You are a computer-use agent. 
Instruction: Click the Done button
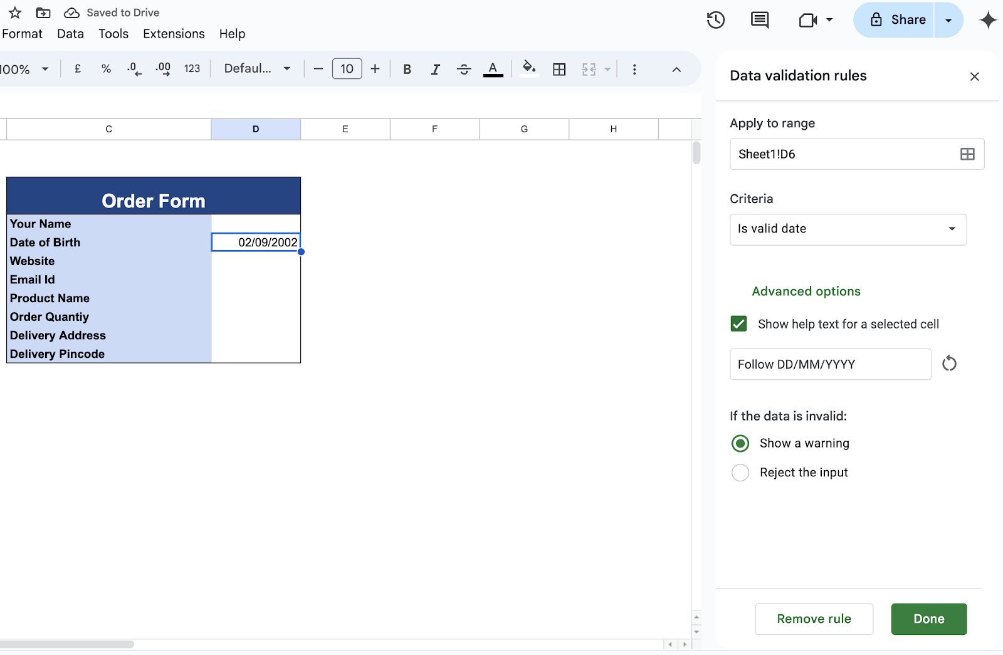(x=928, y=619)
